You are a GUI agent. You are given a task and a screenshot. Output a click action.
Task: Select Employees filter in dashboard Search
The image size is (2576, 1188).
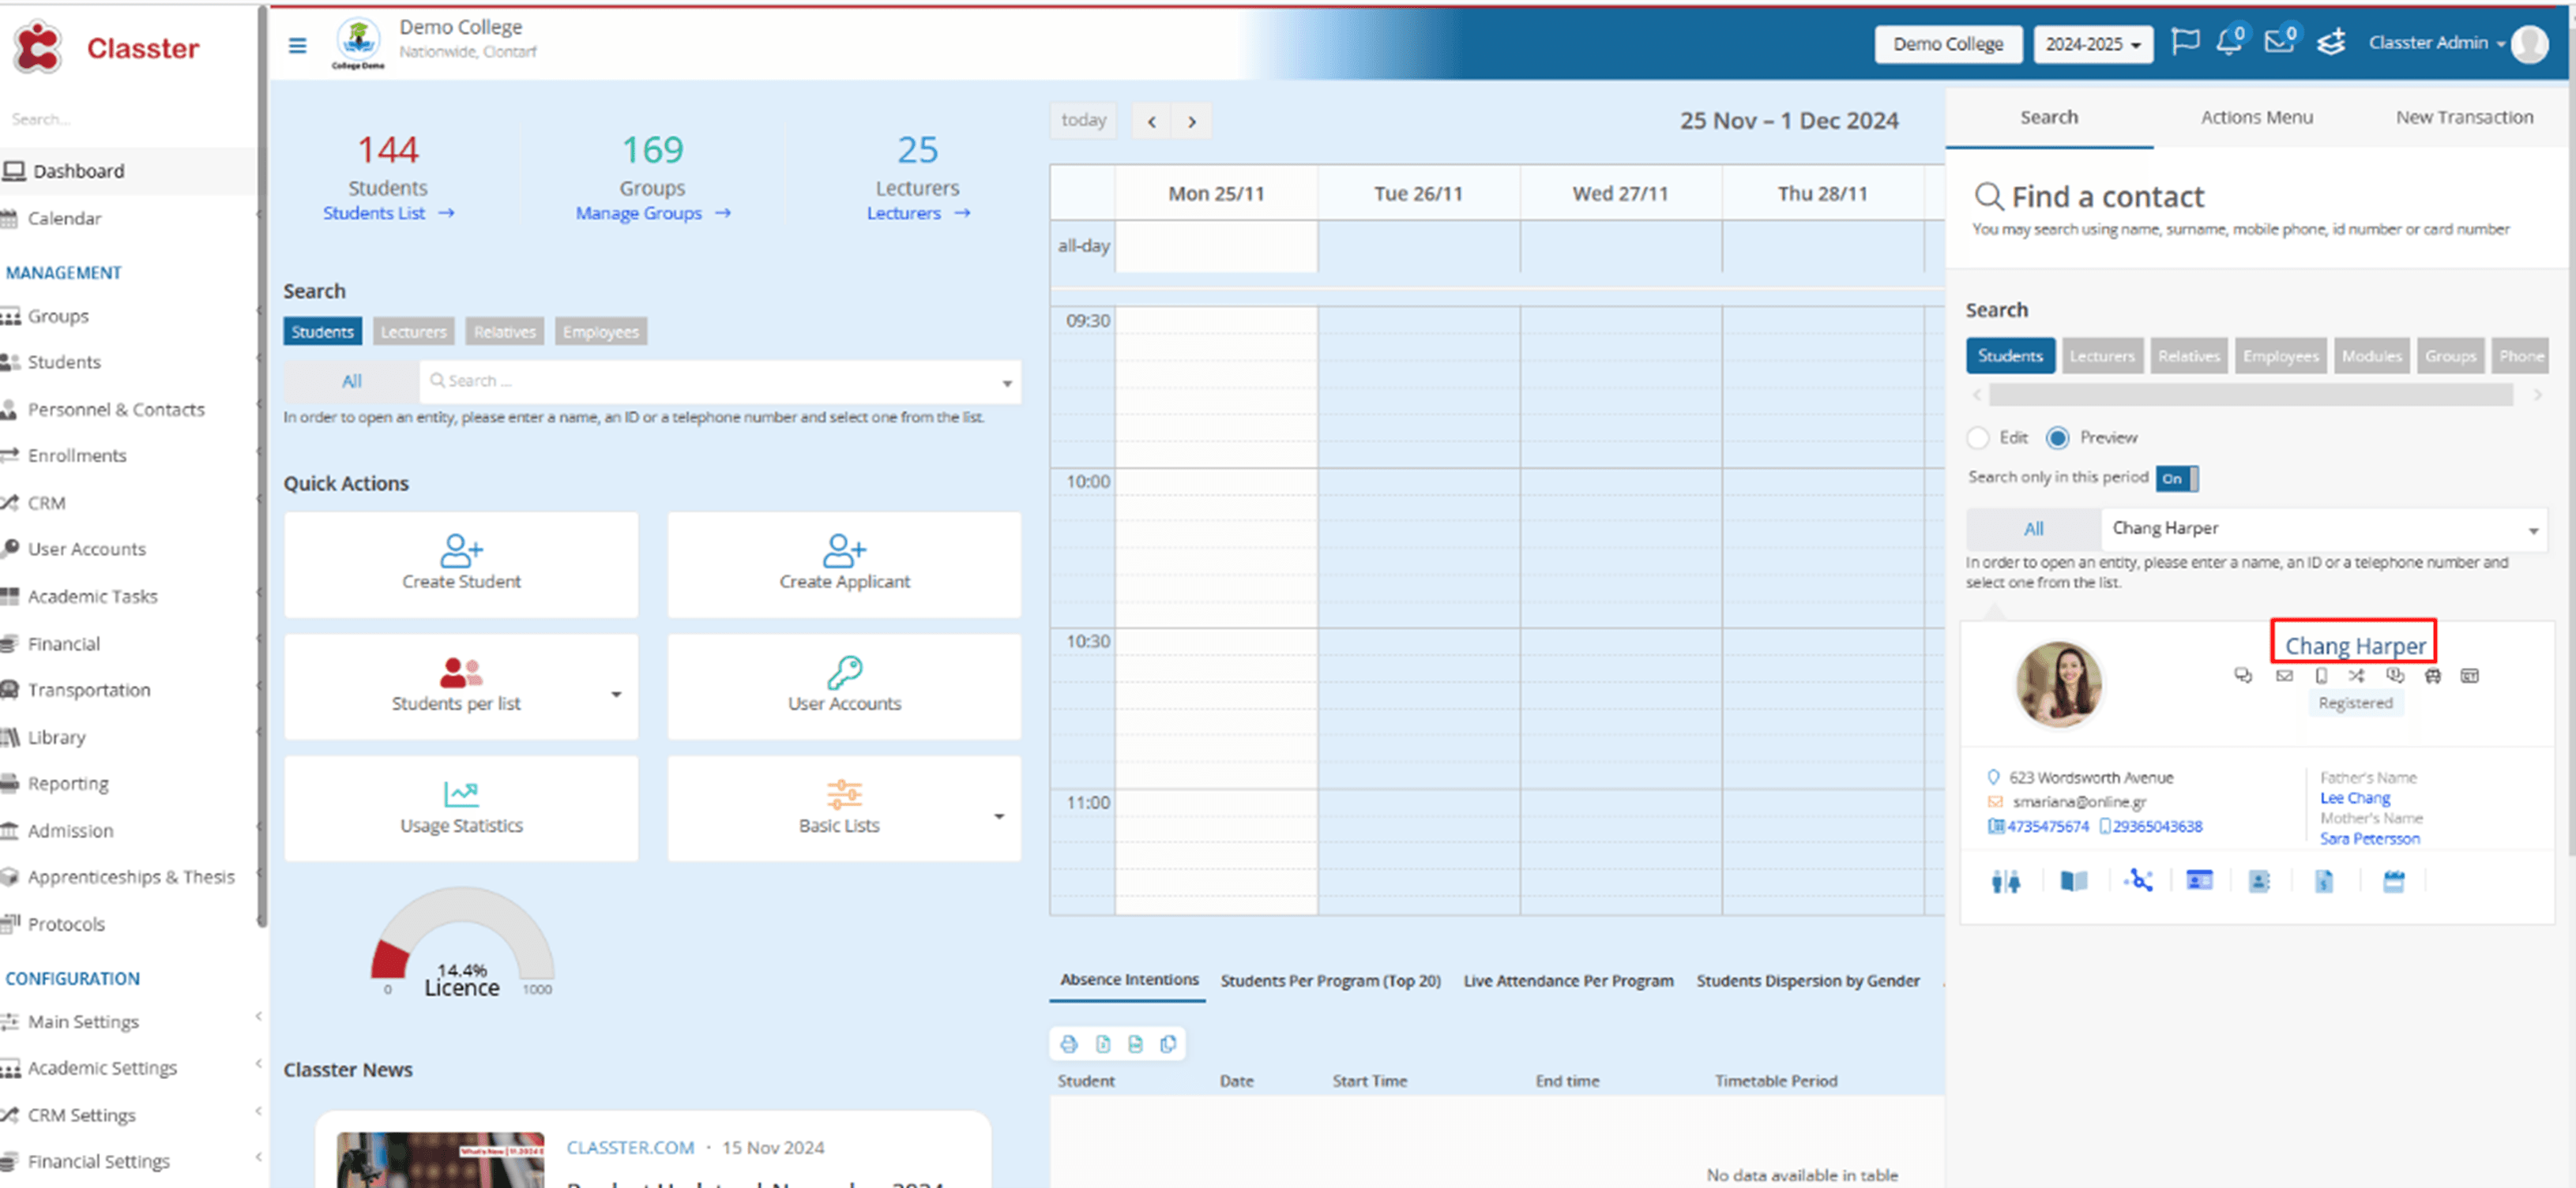tap(600, 332)
